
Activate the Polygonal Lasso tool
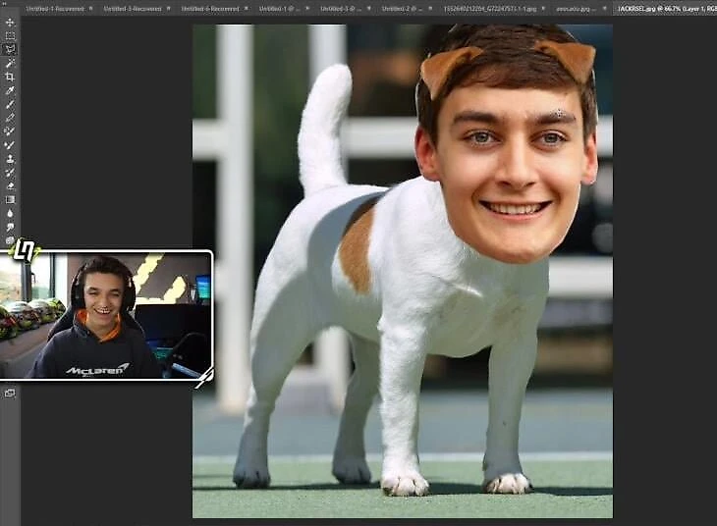[x=10, y=49]
